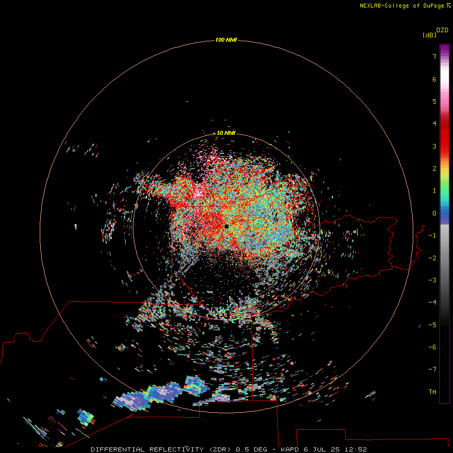
Task: Click the legend tick label 6
Action: tap(434, 79)
